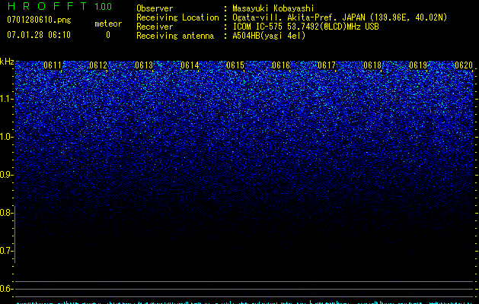Click the 0618 time marker
479x304 pixels.
(372, 65)
